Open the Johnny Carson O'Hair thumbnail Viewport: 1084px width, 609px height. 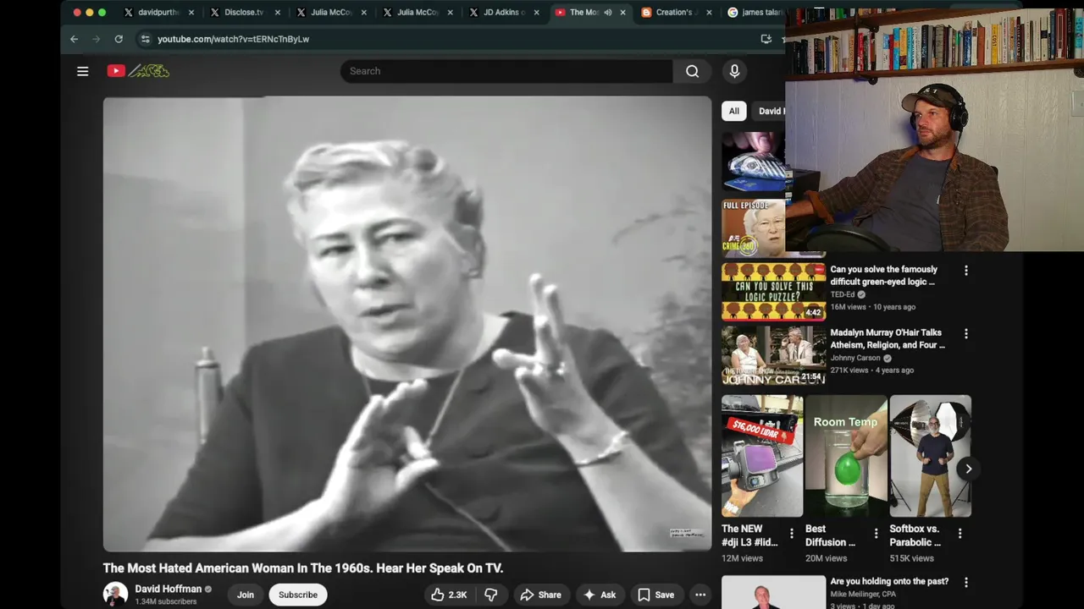773,355
